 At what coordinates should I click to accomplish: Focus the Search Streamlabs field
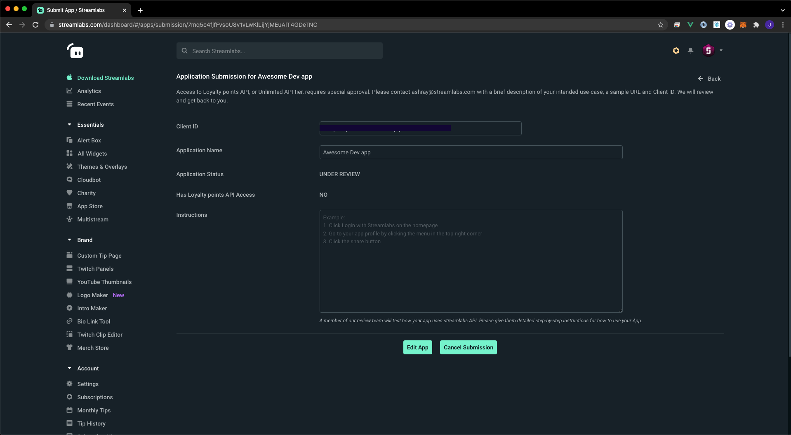tap(279, 51)
